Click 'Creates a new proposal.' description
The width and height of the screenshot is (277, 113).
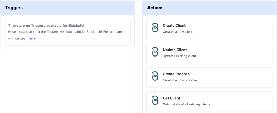[180, 80]
